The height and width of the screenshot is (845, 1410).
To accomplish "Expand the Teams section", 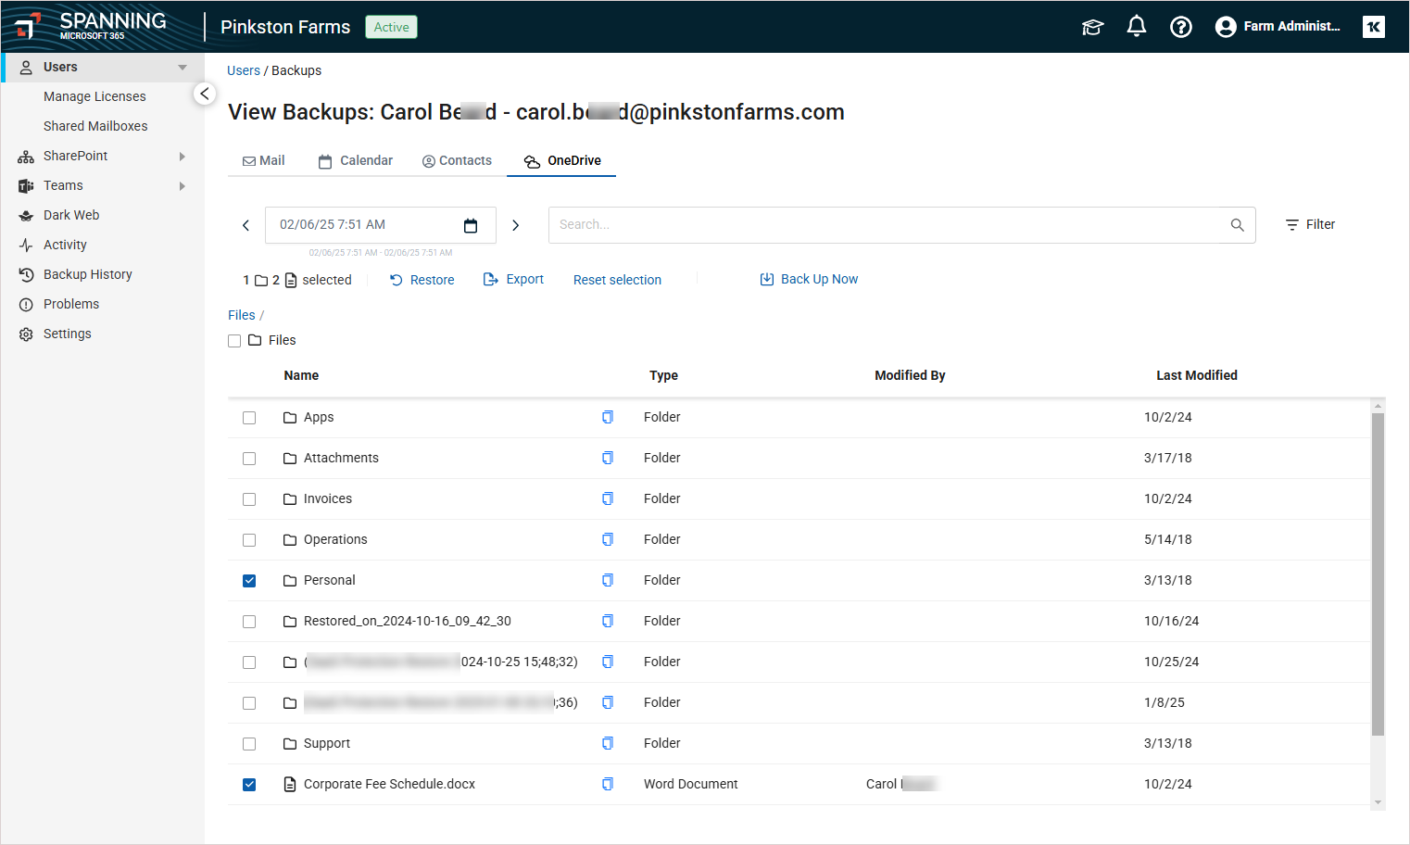I will coord(183,186).
